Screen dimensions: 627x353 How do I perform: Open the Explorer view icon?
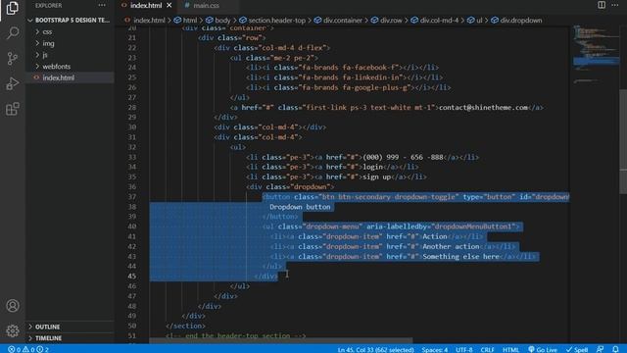coord(13,8)
